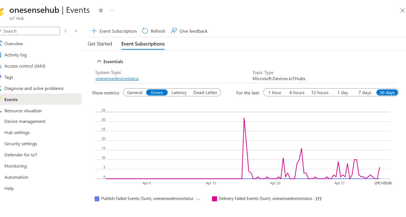Click the Publish Failed Events legend label
Viewport: 406px width, 217px height.
point(147,199)
